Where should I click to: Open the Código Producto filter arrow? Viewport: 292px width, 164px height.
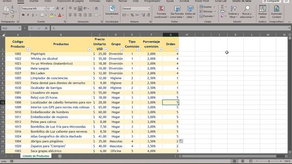pos(28,49)
